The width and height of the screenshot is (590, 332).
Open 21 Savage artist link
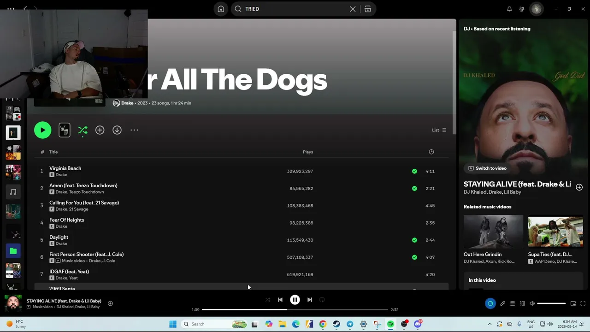tap(78, 209)
